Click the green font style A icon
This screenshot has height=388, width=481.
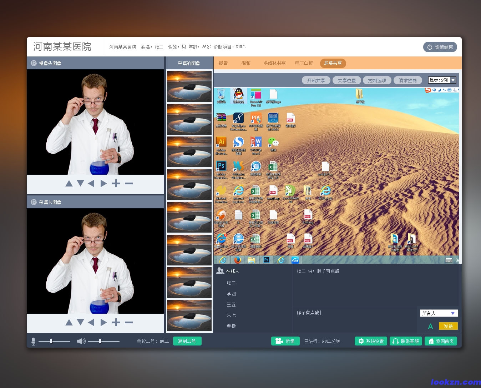(x=430, y=326)
